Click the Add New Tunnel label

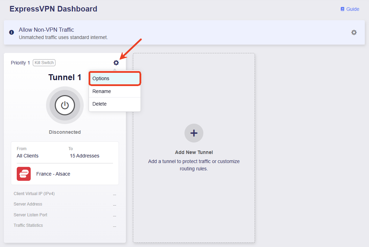(194, 152)
